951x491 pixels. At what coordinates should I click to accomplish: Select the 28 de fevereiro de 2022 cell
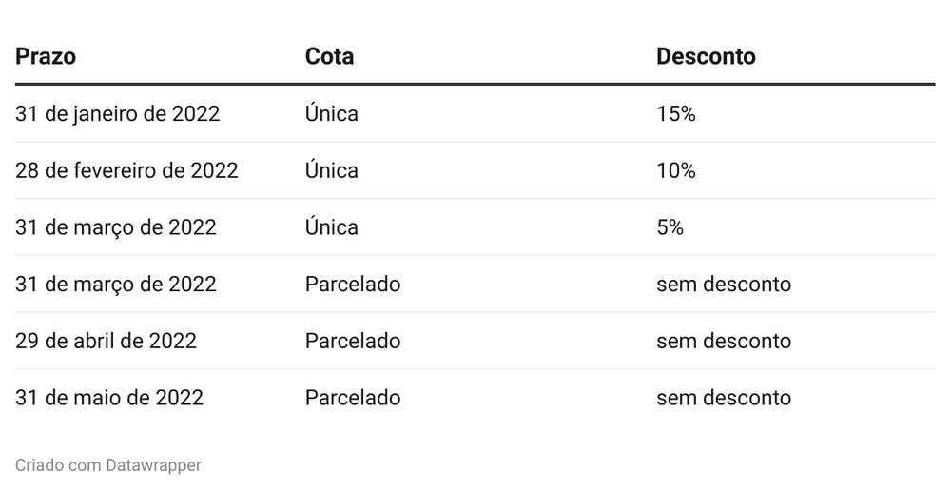(126, 171)
